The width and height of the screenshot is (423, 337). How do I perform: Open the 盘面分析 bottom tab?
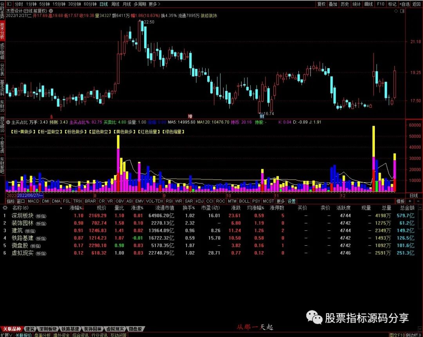coord(43,335)
